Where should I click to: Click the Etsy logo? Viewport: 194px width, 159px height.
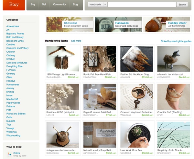tap(14, 5)
